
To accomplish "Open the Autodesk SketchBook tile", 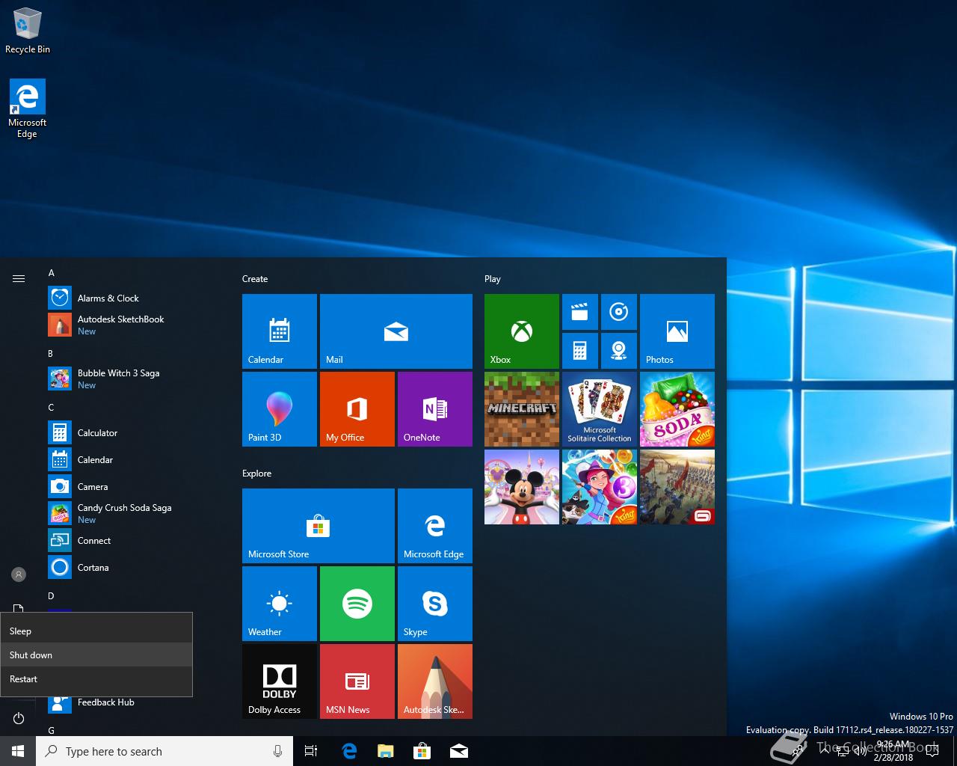I will pos(435,681).
